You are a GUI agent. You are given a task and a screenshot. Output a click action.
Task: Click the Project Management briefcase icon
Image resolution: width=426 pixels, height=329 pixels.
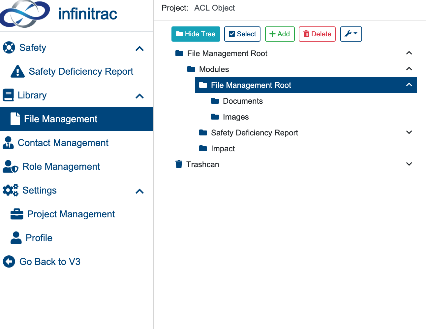17,214
